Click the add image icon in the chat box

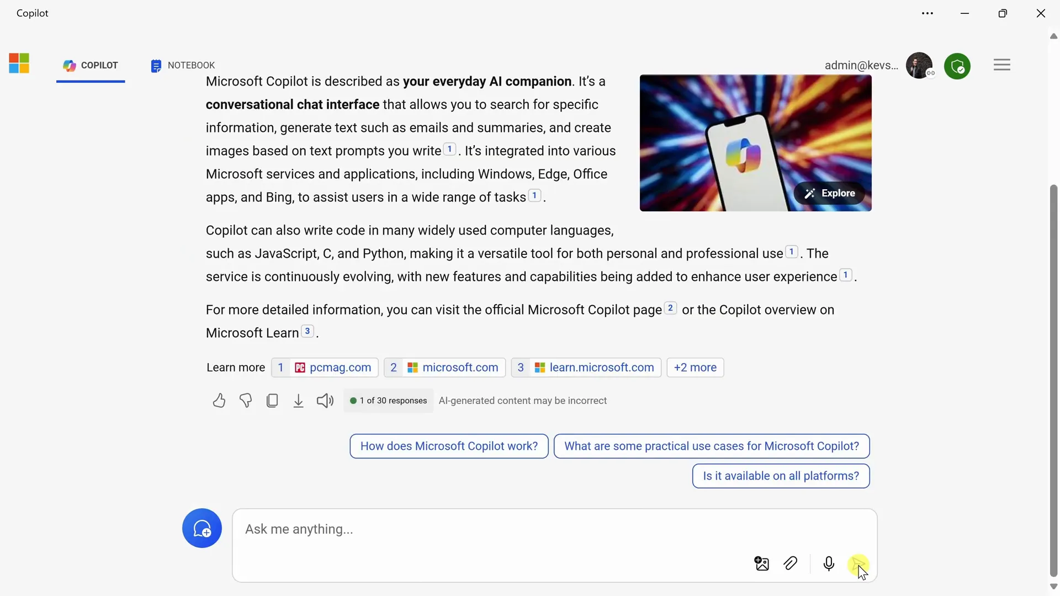coord(762,563)
